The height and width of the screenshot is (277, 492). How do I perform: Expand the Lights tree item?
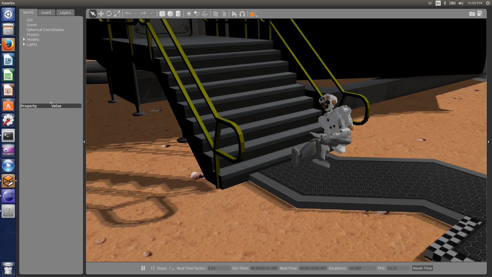[x=24, y=44]
